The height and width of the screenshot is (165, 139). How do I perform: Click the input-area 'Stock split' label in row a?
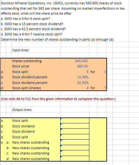20,72
